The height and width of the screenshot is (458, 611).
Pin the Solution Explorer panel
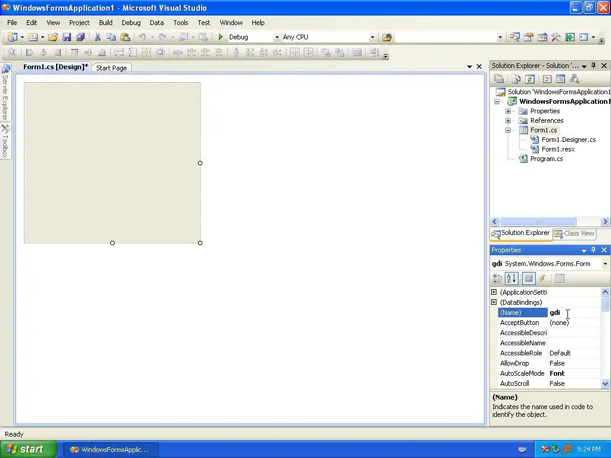click(x=594, y=66)
